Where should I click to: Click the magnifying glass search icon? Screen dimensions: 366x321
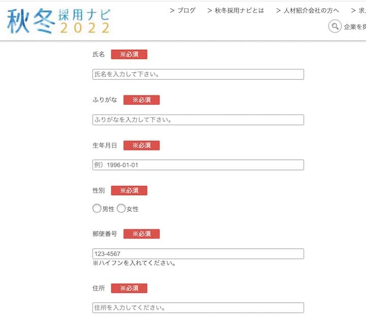point(334,26)
